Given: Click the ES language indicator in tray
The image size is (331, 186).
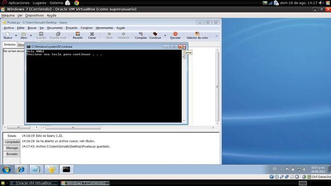Looking at the screenshot, I should coord(275,169).
